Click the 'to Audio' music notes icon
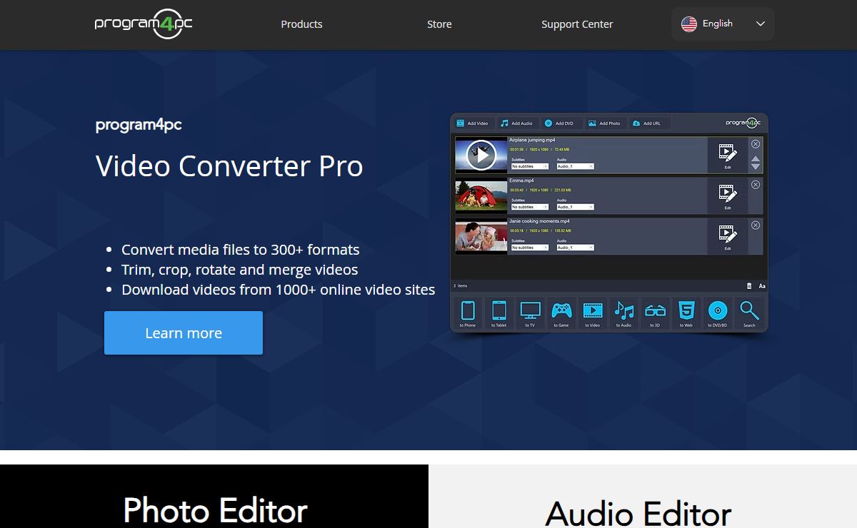The width and height of the screenshot is (857, 528). (624, 312)
